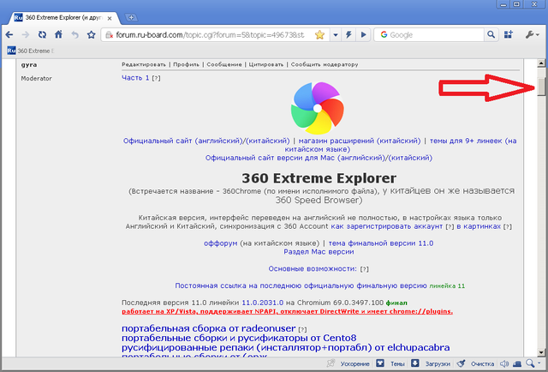Open русифицированные репаки от elchupacabra link
The height and width of the screenshot is (372, 548).
[285, 347]
